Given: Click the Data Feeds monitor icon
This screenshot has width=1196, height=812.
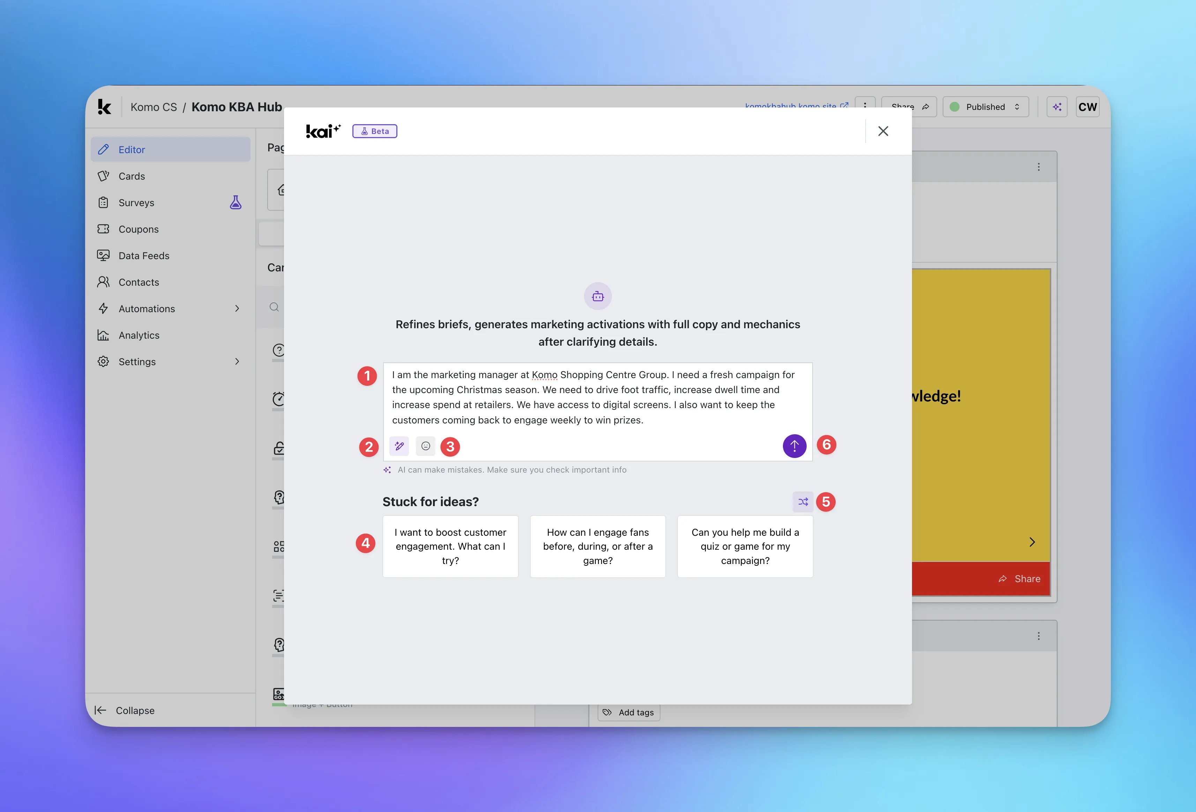Looking at the screenshot, I should pyautogui.click(x=103, y=255).
